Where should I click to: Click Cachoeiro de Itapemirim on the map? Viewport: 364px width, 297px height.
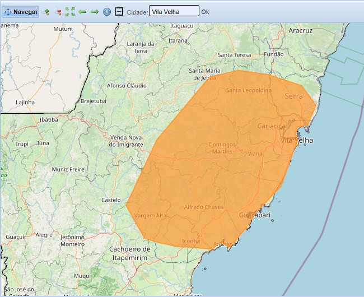point(129,252)
